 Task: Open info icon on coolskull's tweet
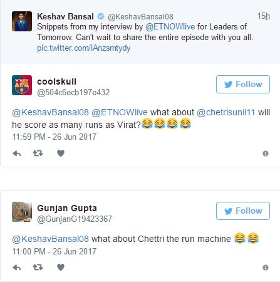click(x=266, y=154)
